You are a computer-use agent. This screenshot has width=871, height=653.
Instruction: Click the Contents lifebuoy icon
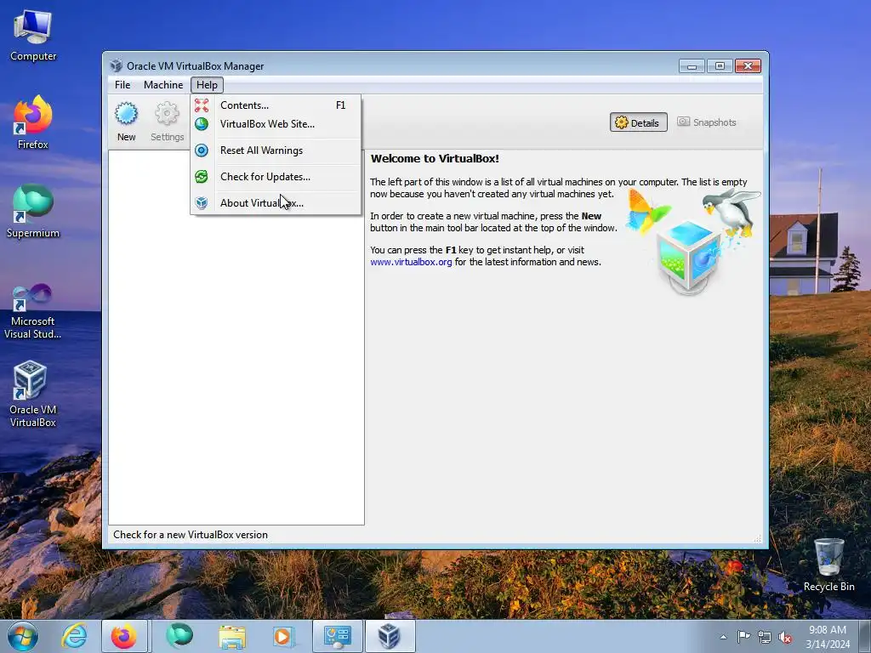point(202,105)
